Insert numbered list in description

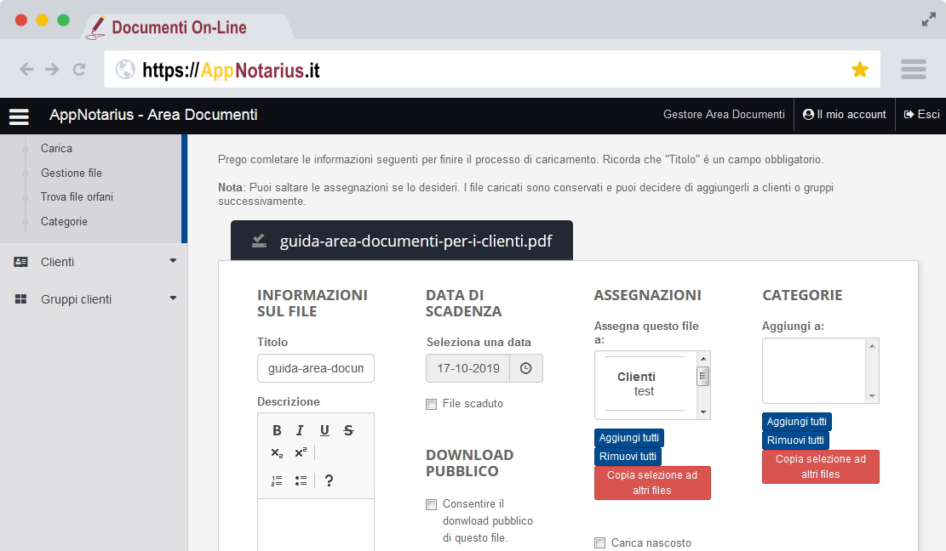pos(277,480)
